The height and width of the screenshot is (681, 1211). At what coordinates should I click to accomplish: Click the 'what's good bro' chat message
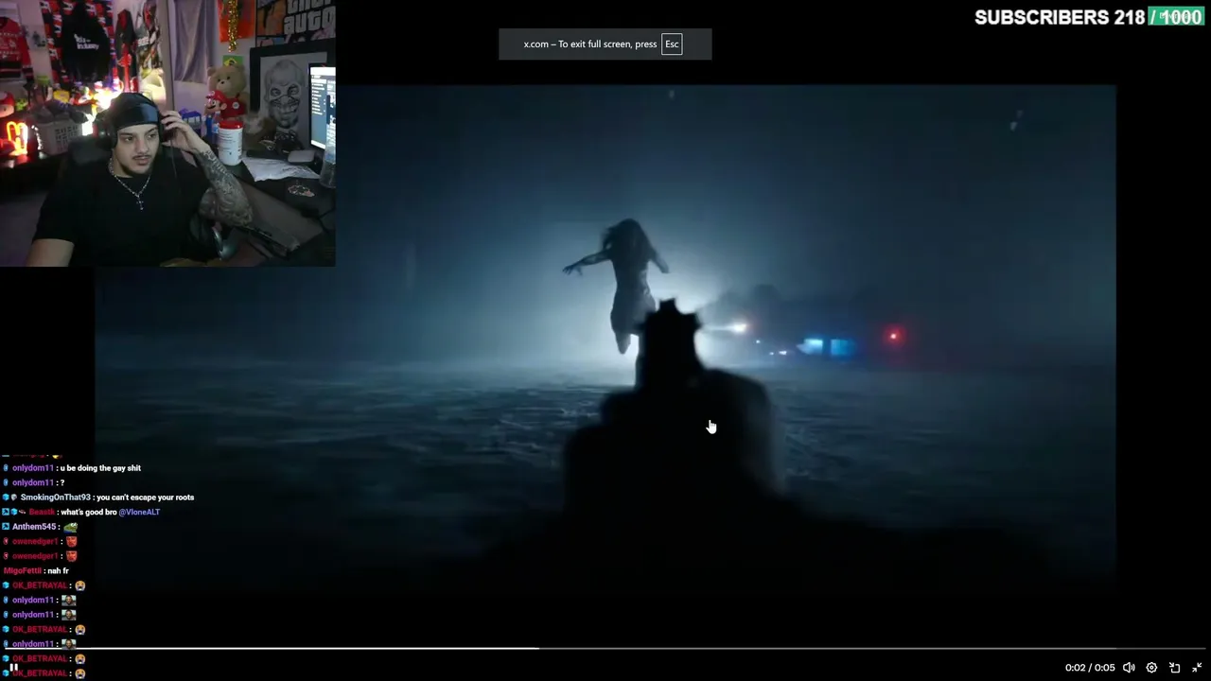(89, 512)
